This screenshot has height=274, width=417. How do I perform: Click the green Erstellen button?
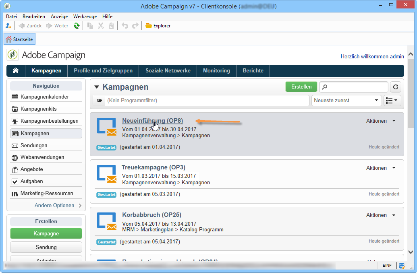point(301,87)
